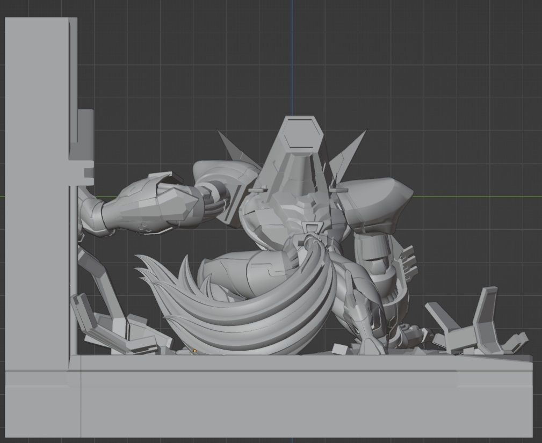Select the tall wall pillar on the left

click(37, 193)
